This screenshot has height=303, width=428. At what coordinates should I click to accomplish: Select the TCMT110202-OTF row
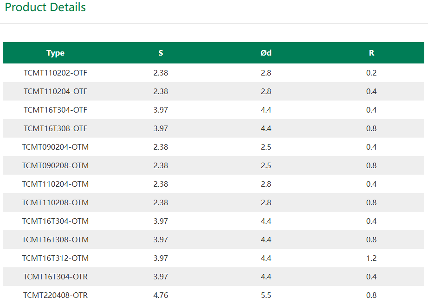tap(214, 73)
